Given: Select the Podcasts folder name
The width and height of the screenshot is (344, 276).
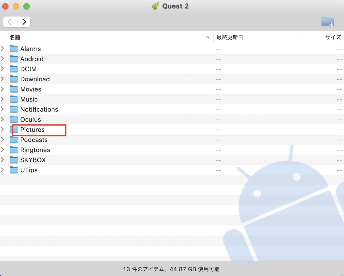Looking at the screenshot, I should click(x=34, y=140).
